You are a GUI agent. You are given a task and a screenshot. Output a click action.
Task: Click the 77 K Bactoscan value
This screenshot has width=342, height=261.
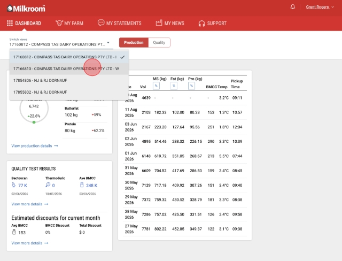[x=22, y=186]
